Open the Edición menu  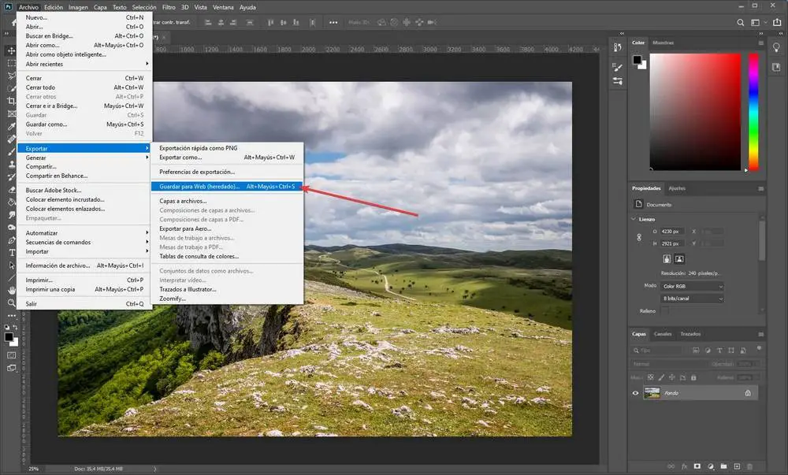pyautogui.click(x=54, y=7)
